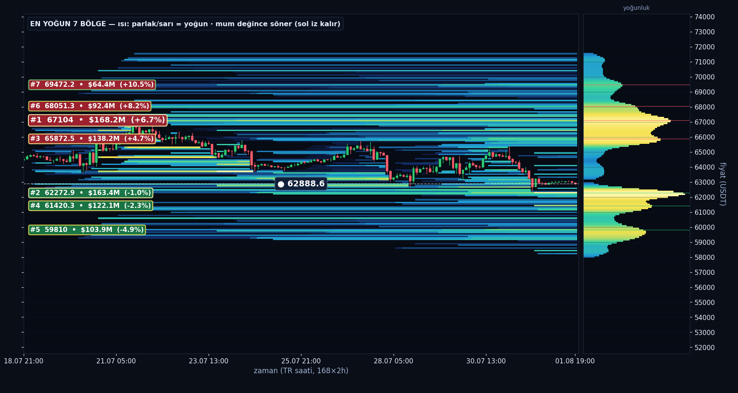Click the current price tag 62888.6

tap(301, 184)
